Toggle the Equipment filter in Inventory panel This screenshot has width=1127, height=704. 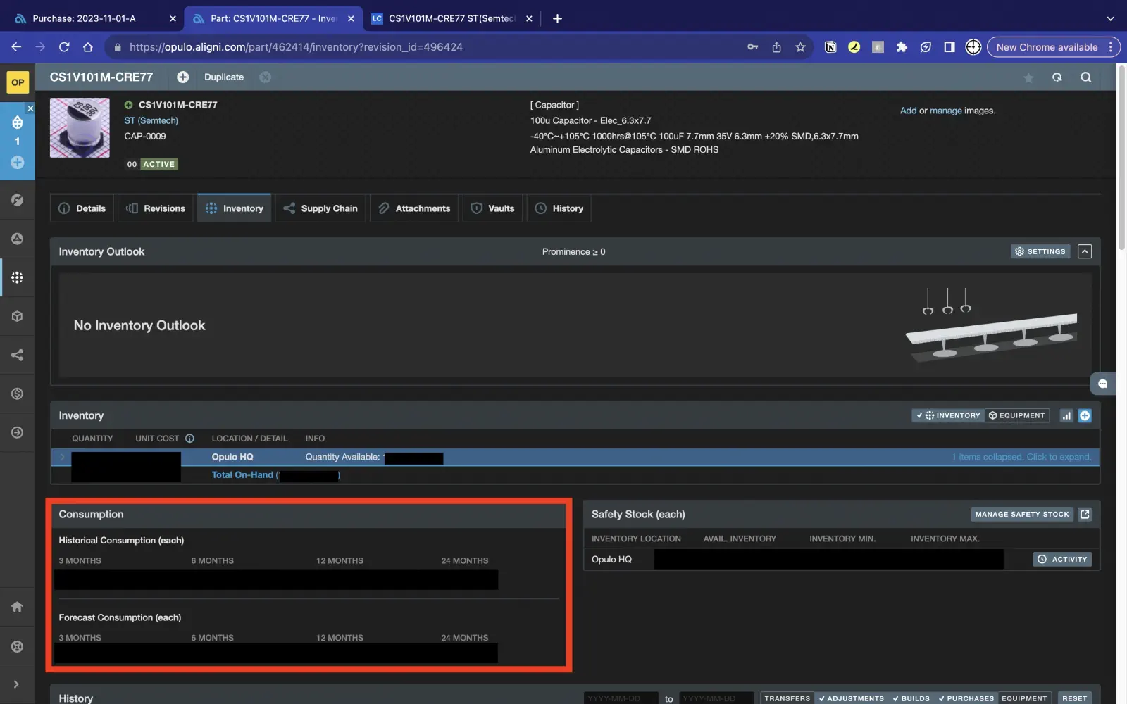pos(1016,416)
